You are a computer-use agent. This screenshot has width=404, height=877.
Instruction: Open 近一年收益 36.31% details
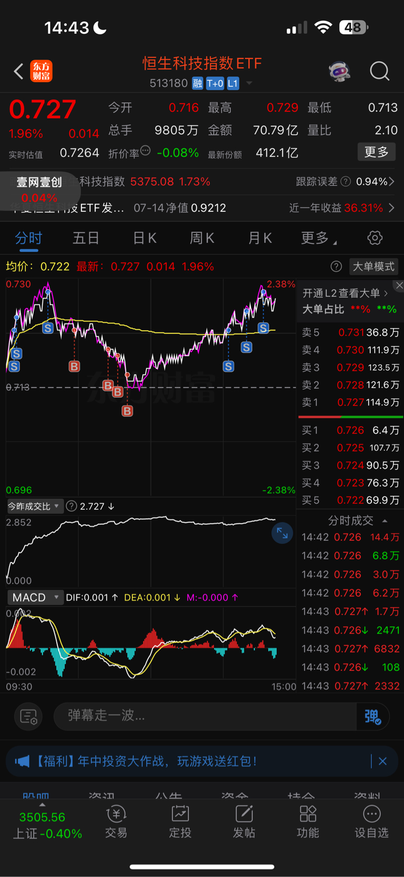(341, 208)
